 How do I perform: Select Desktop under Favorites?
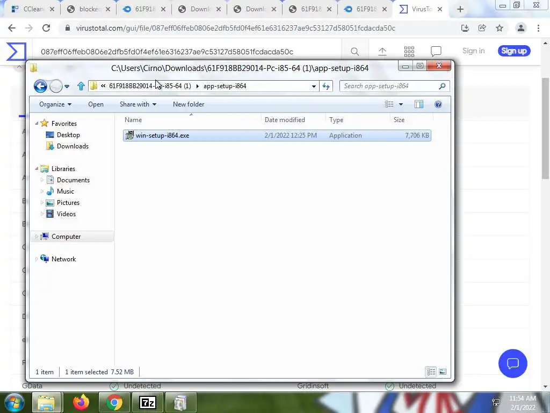click(68, 135)
